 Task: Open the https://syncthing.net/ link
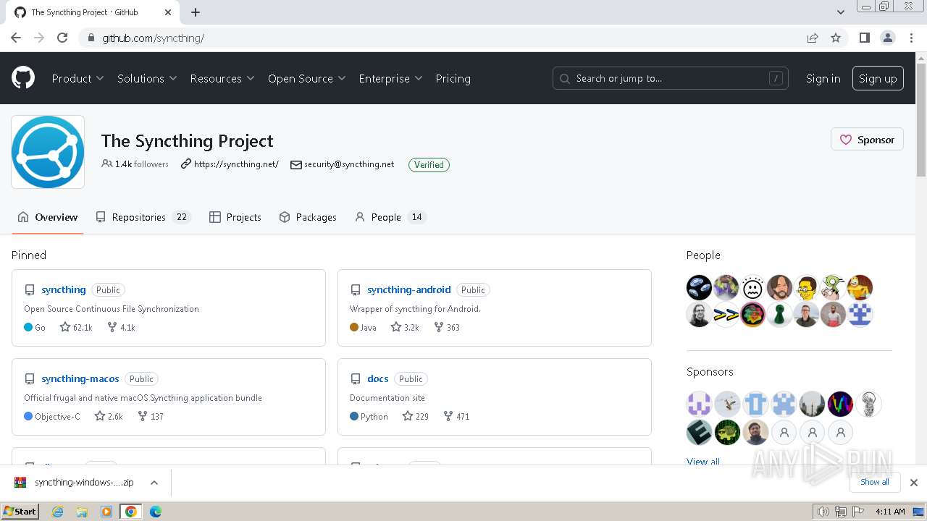236,164
